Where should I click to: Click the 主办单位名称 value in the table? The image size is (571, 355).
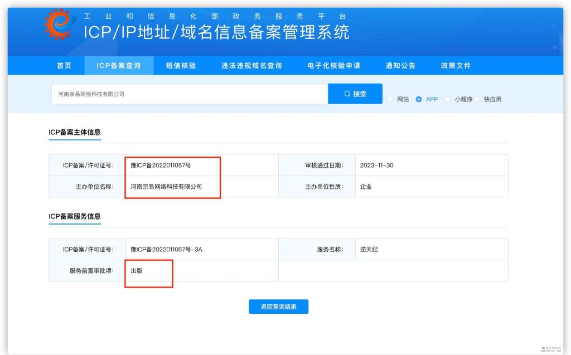click(166, 187)
